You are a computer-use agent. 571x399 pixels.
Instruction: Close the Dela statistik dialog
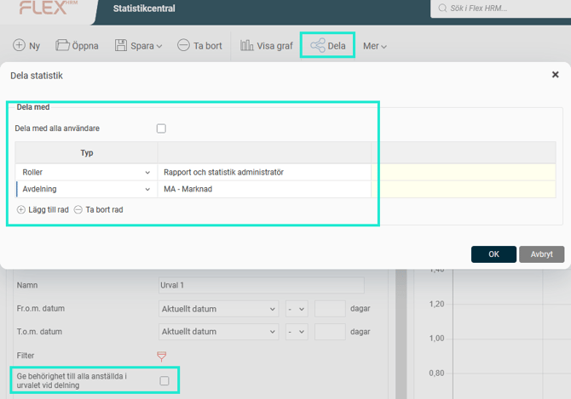point(556,75)
